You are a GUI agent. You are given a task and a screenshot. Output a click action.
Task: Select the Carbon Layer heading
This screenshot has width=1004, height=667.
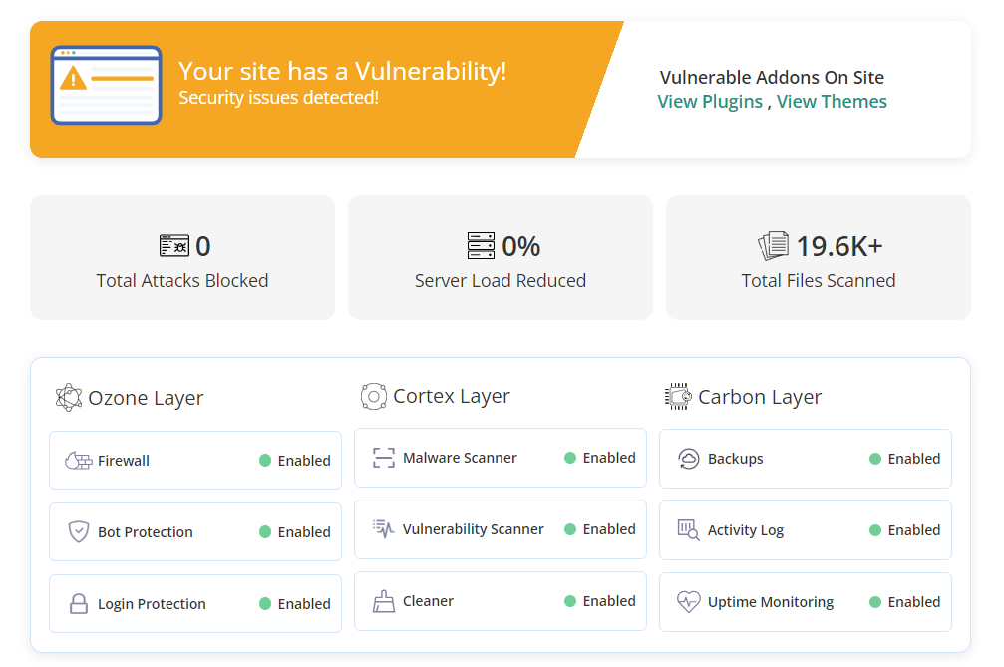(x=759, y=397)
